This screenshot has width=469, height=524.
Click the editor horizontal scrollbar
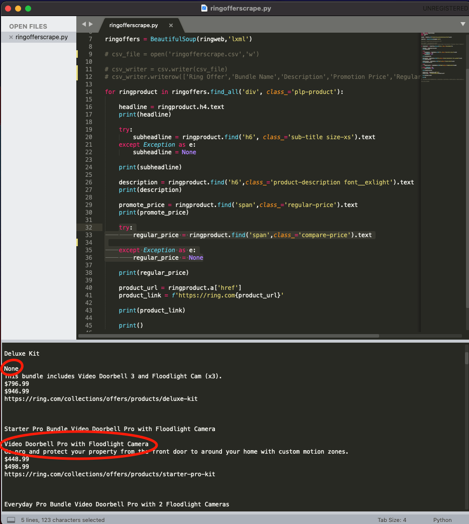229,336
